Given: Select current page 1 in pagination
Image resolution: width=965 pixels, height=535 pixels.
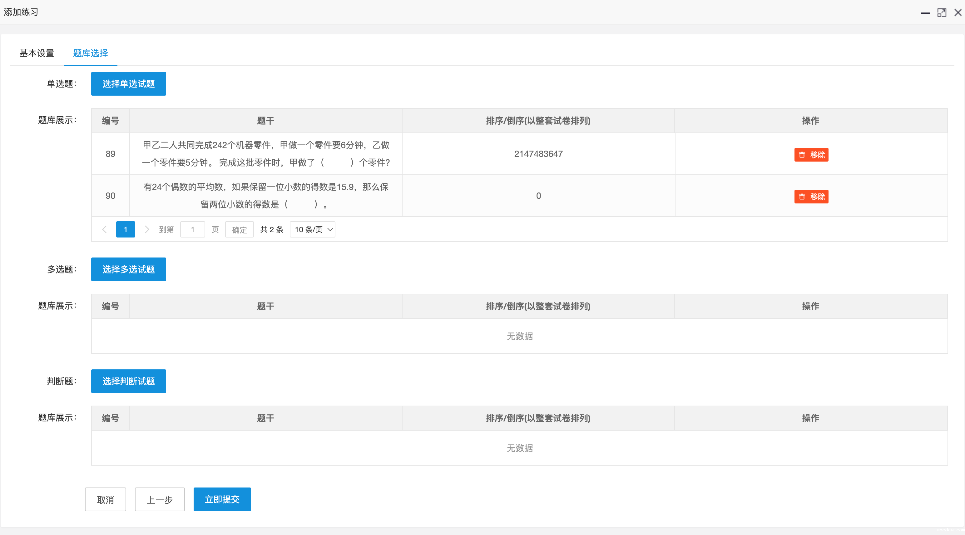Looking at the screenshot, I should 126,229.
